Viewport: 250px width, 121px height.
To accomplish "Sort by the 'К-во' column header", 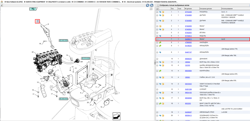I will [181, 8].
